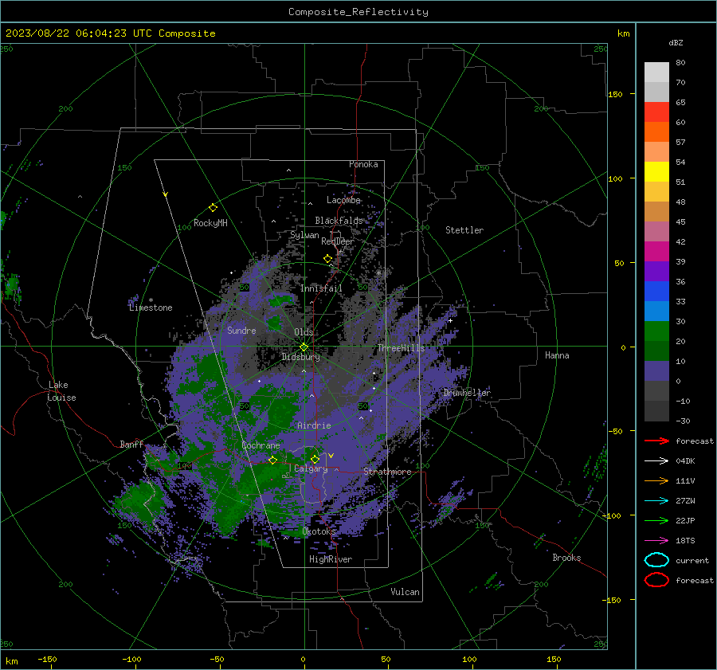Viewport: 717px width, 670px height.
Task: Click the yellow diamond marker below RedDeer
Action: click(x=328, y=259)
